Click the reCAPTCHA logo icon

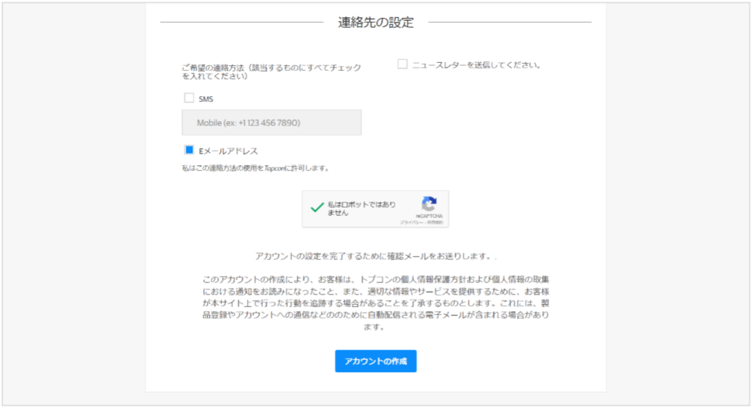(x=429, y=203)
